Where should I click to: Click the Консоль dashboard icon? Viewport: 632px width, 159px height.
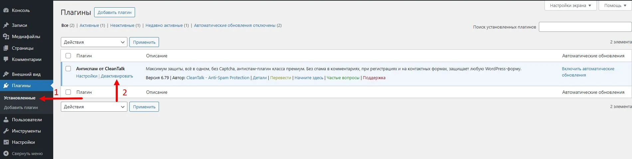6,10
